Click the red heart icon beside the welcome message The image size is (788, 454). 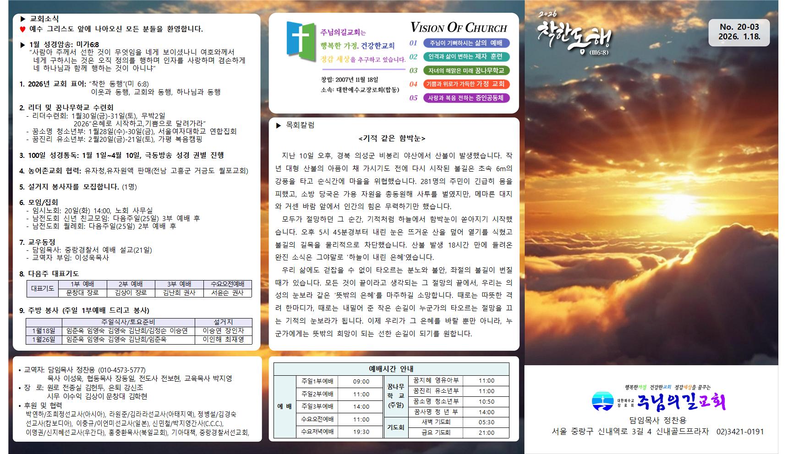[22, 29]
